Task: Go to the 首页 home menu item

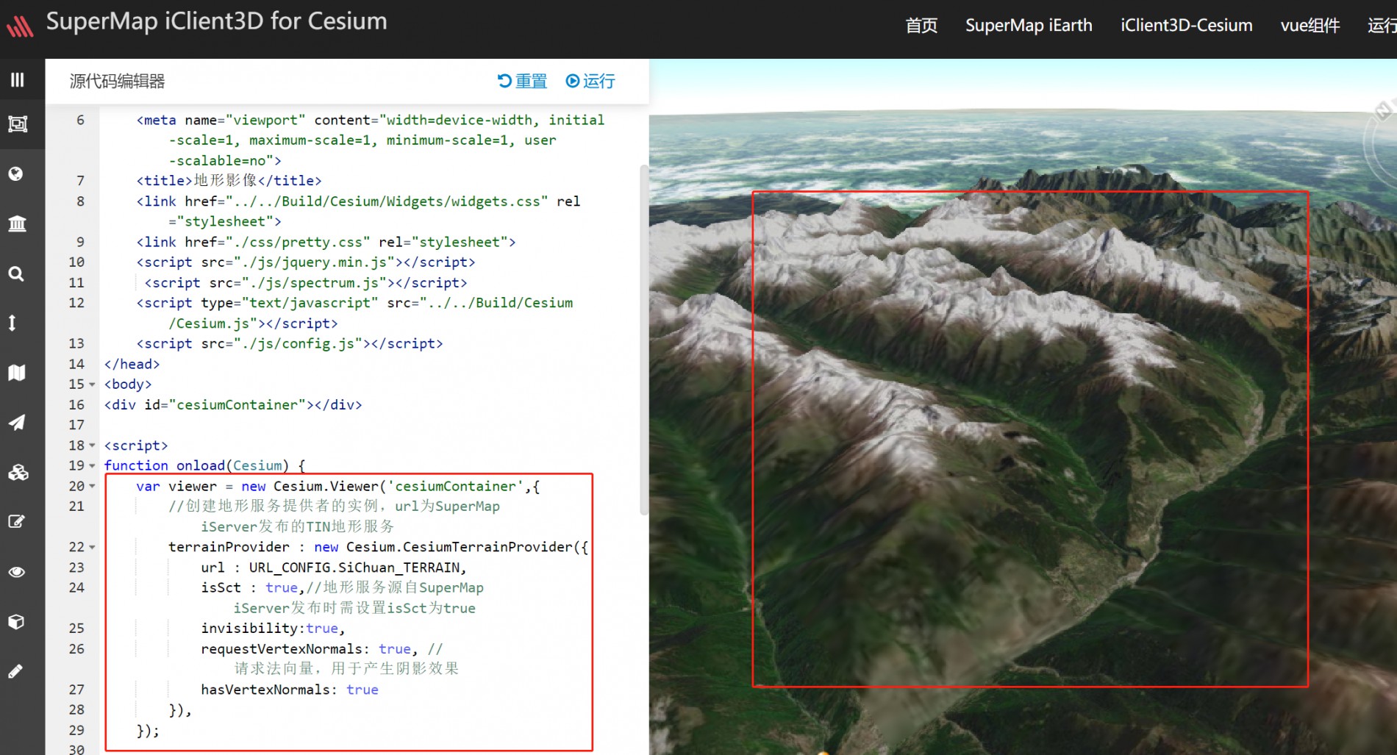Action: coord(921,26)
